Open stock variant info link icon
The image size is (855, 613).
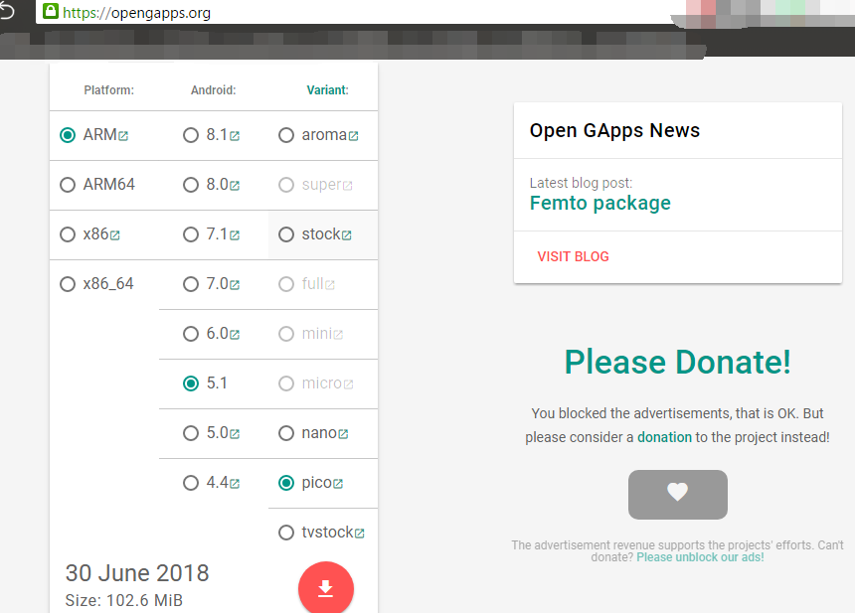click(346, 235)
